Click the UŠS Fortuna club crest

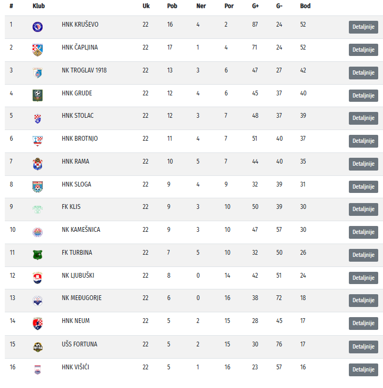coord(37,346)
